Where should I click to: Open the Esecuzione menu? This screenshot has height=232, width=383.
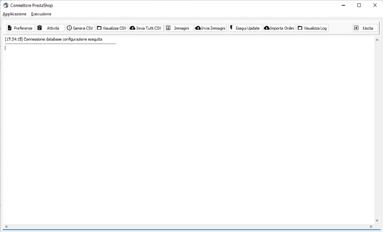[41, 14]
